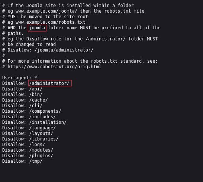Click the /layouts/ path text
The height and width of the screenshot is (182, 203).
[41, 133]
